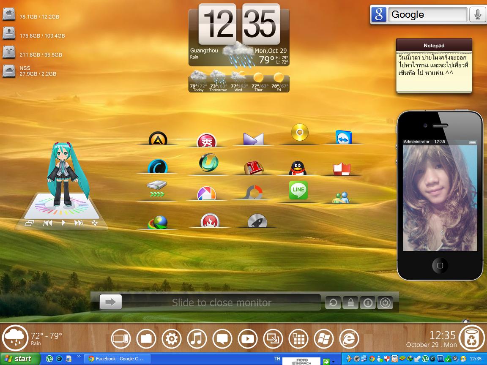The height and width of the screenshot is (365, 487).
Task: Click the Notepad widget title
Action: click(434, 46)
